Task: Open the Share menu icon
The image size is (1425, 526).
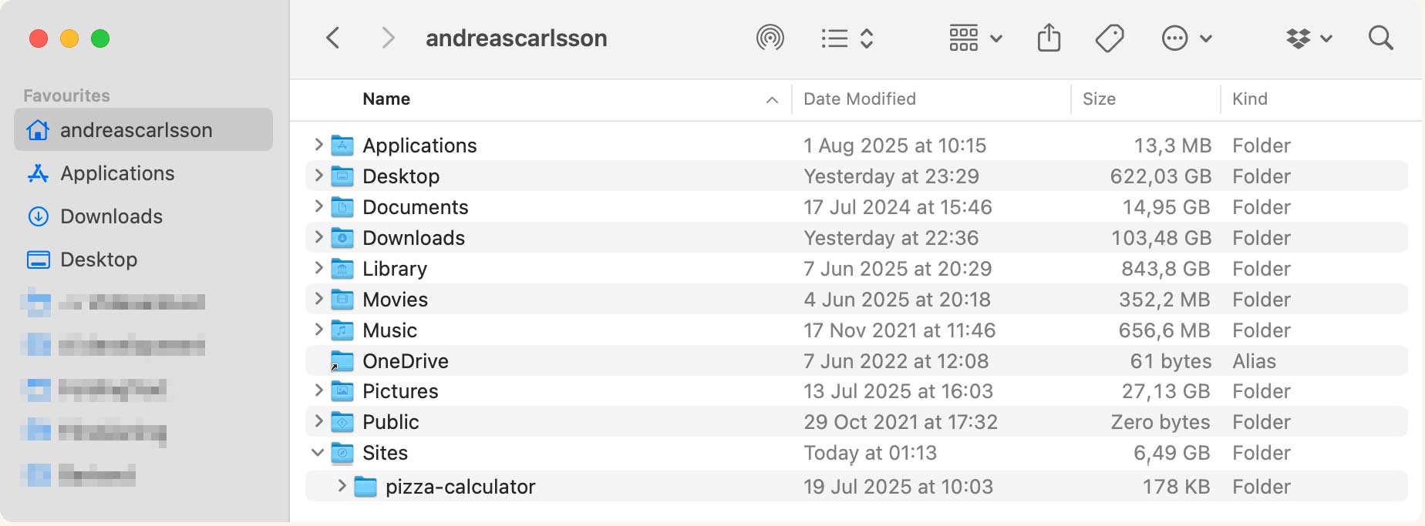Action: click(x=1049, y=37)
